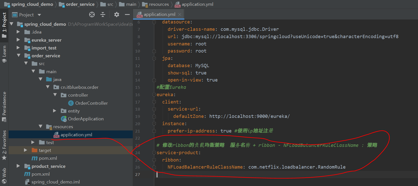Open the Persistence tool window tab
Image resolution: width=418 pixels, height=186 pixels.
pyautogui.click(x=4, y=107)
